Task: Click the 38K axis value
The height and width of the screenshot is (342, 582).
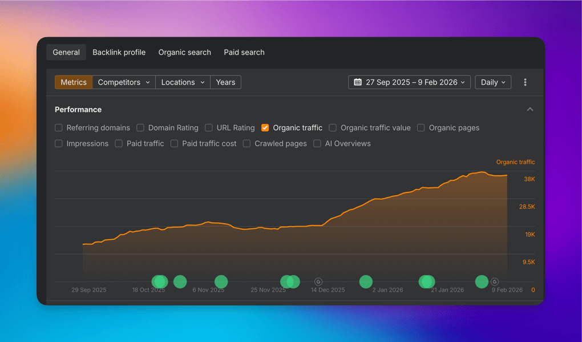Action: tap(530, 179)
